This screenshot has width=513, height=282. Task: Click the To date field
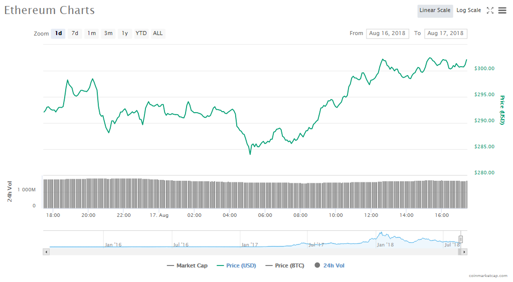(x=445, y=34)
